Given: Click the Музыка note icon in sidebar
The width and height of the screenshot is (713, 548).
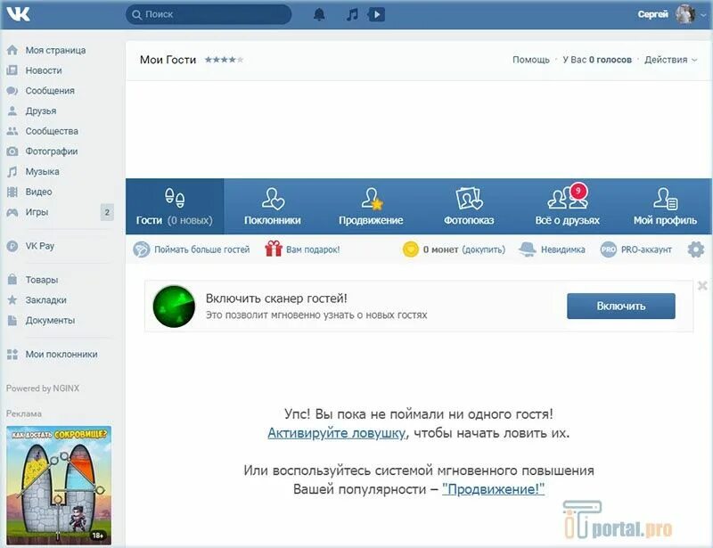Looking at the screenshot, I should click(x=12, y=171).
